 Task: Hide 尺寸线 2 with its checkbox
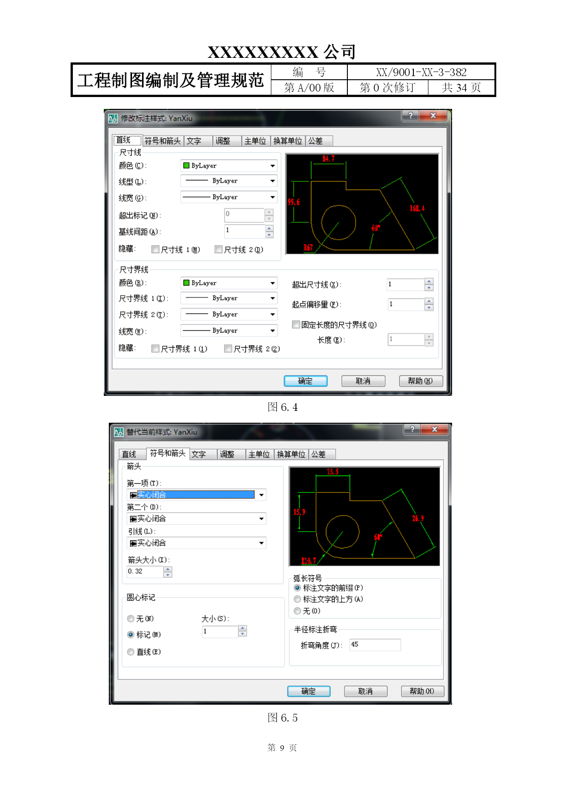pyautogui.click(x=219, y=250)
